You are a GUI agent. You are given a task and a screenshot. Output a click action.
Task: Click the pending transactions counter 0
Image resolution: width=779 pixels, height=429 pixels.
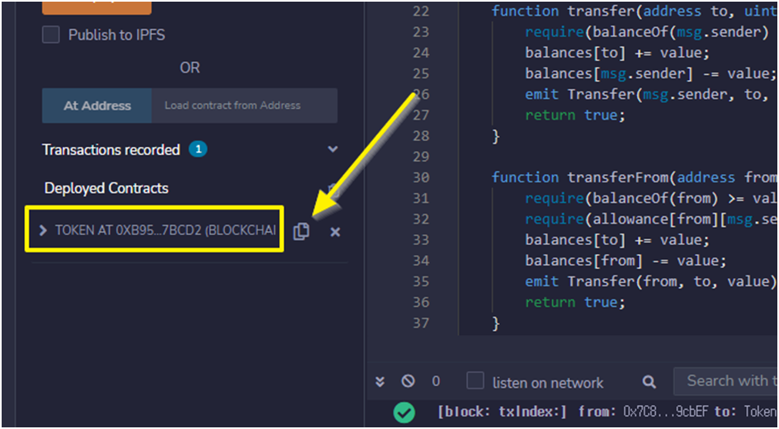[x=436, y=381]
